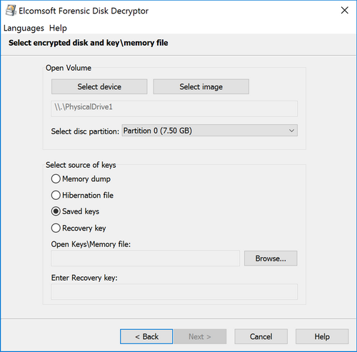Viewport: 357px width, 352px height.
Task: Expand the disc partition dropdown
Action: pos(210,131)
